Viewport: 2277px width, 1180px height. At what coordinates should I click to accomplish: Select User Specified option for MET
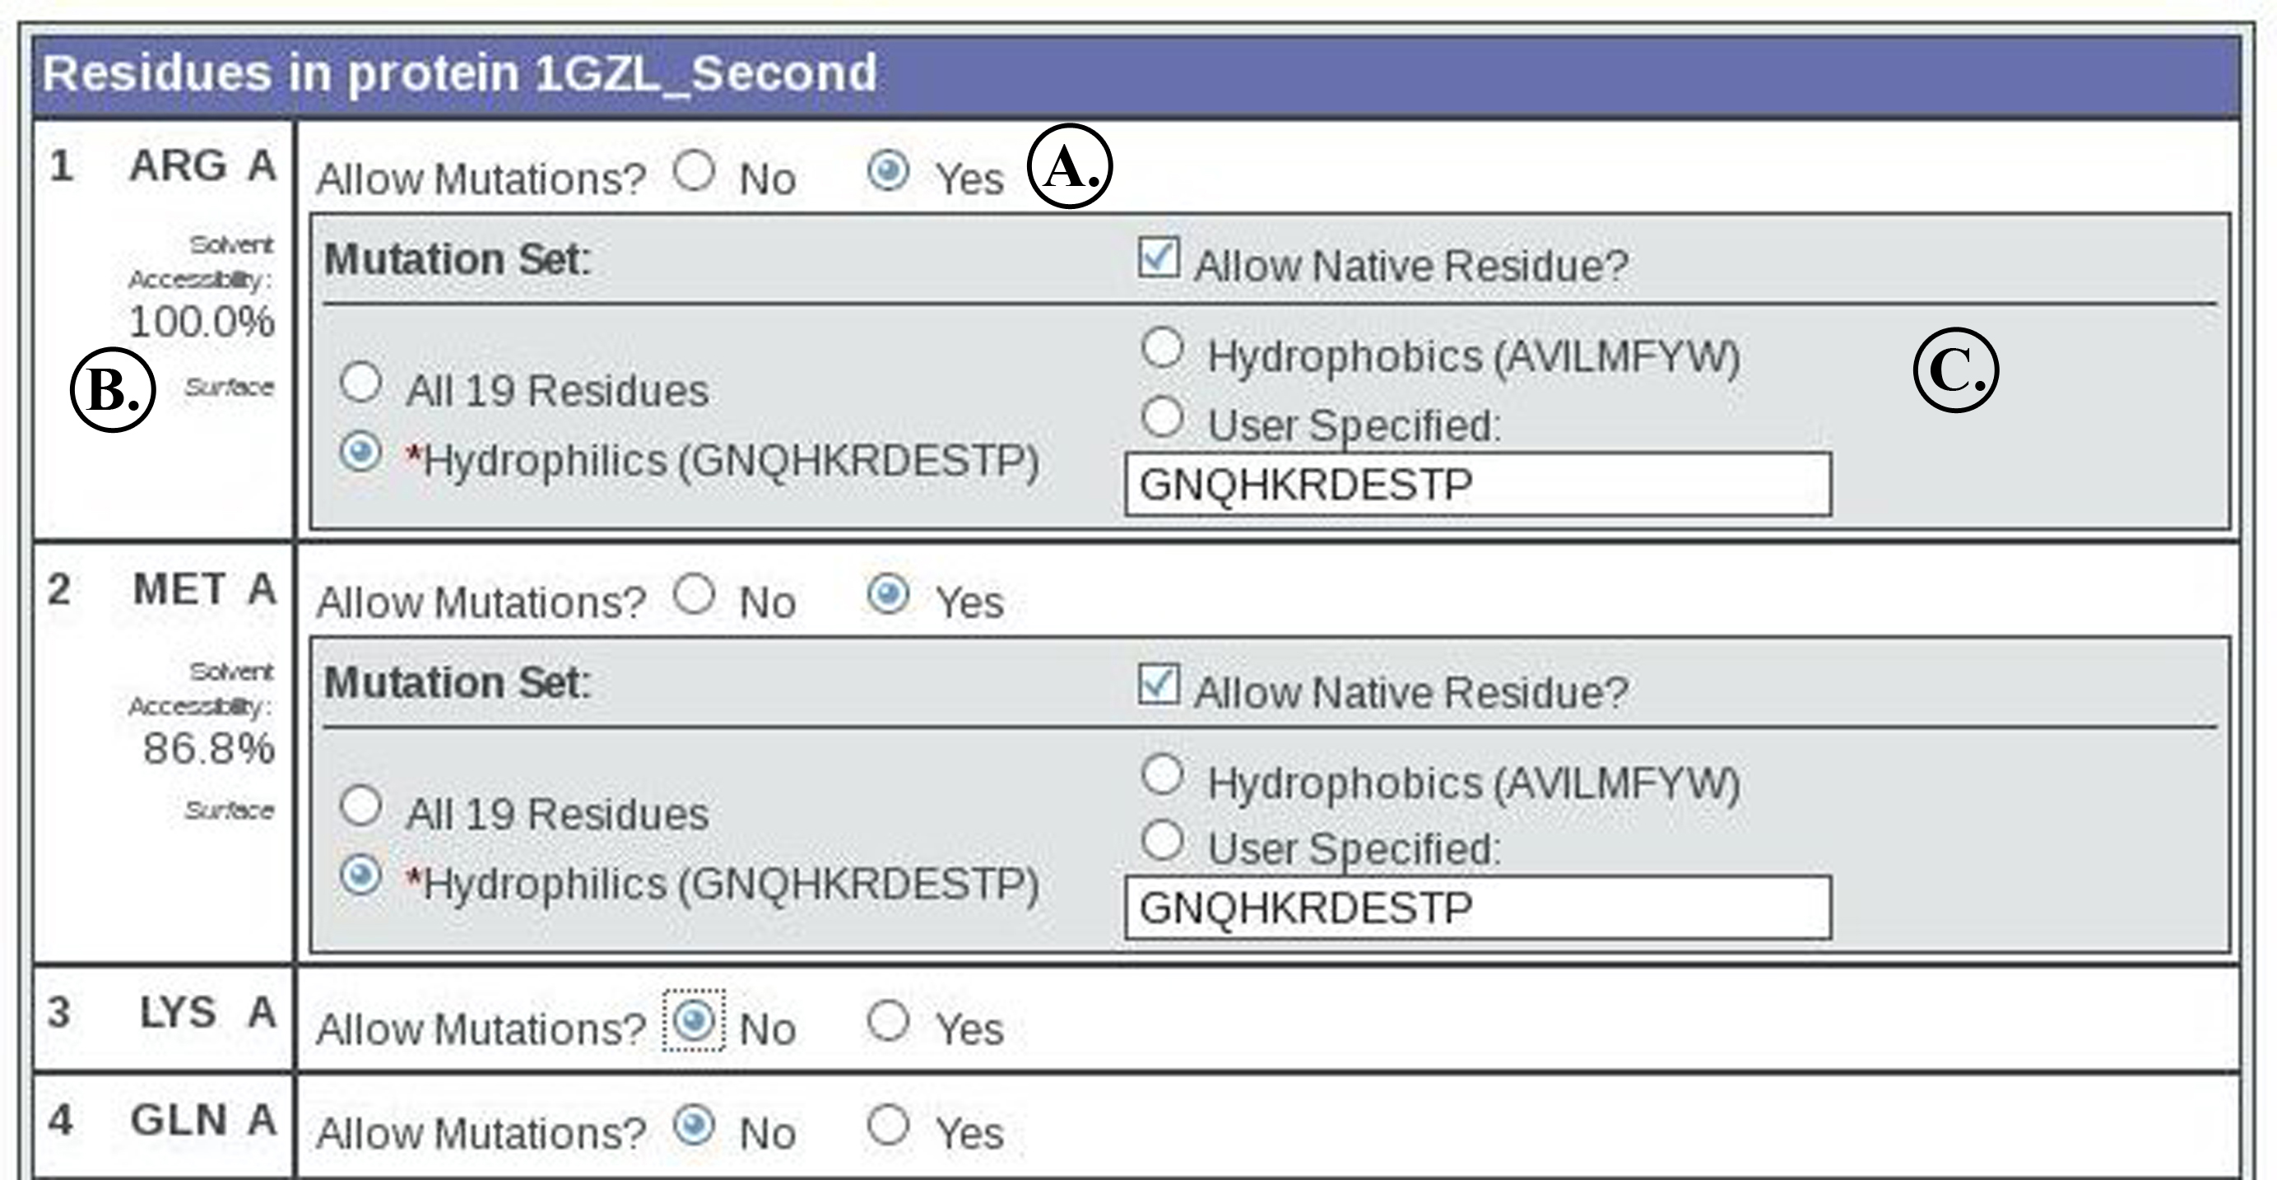(x=1163, y=839)
